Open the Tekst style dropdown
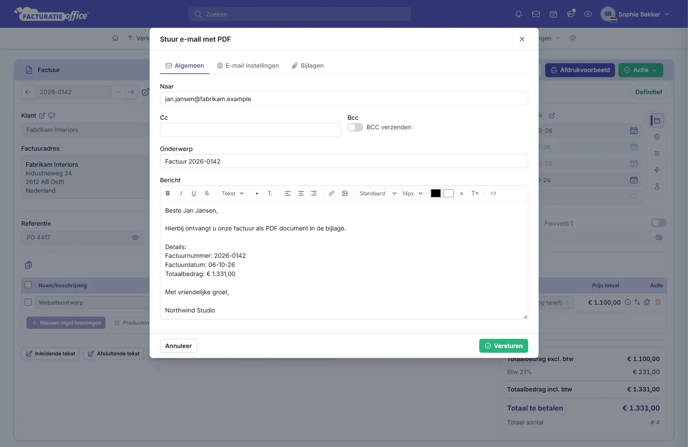688x447 pixels. [233, 194]
